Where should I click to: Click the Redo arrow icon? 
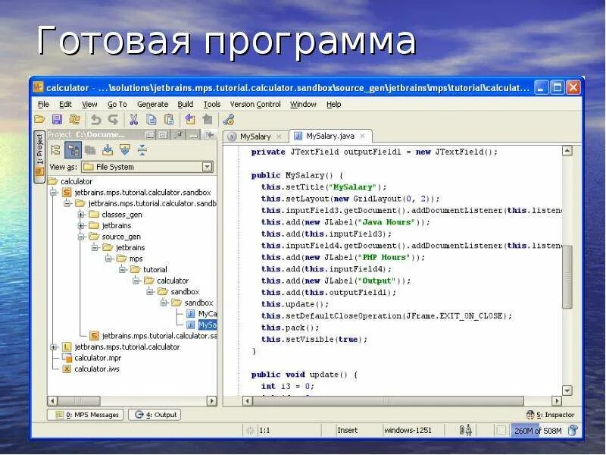[x=113, y=120]
